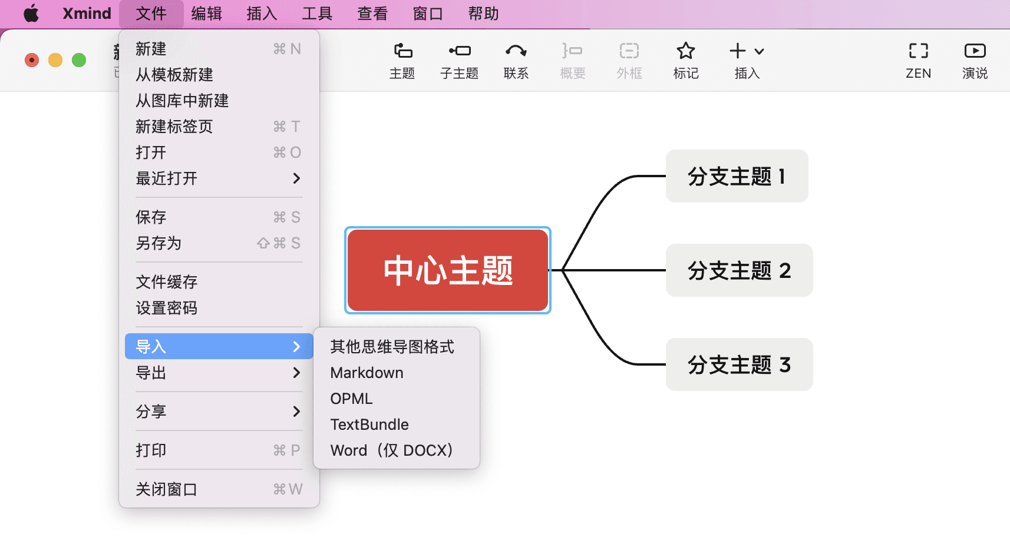Open the 帮助 menu

(483, 14)
